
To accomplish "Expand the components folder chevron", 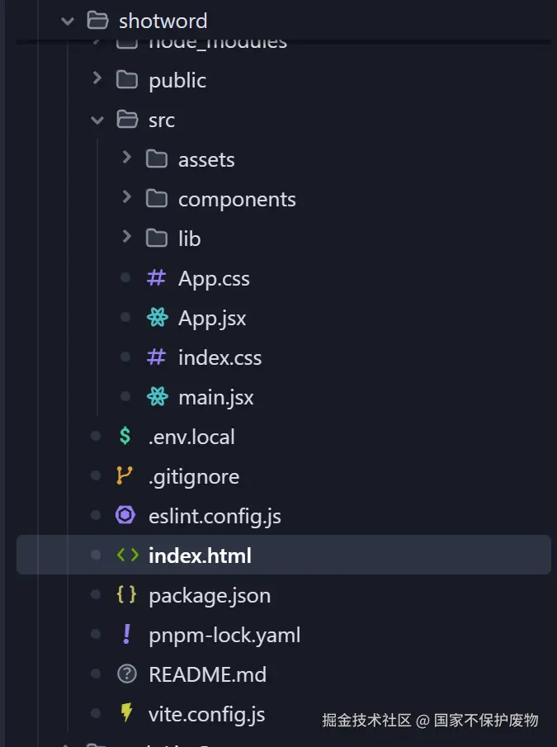I will (126, 197).
